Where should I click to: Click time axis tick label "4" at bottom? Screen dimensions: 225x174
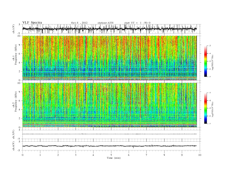tap(93, 155)
